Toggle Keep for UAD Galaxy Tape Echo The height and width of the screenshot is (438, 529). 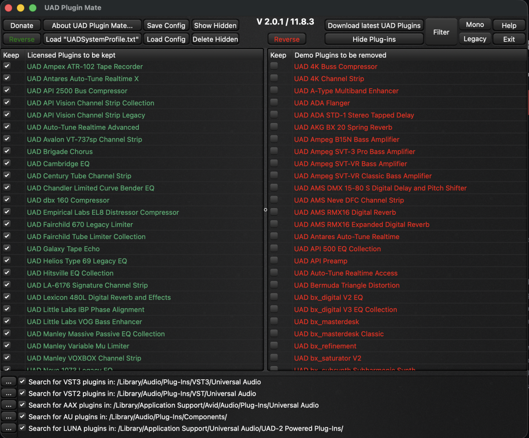[x=7, y=248]
